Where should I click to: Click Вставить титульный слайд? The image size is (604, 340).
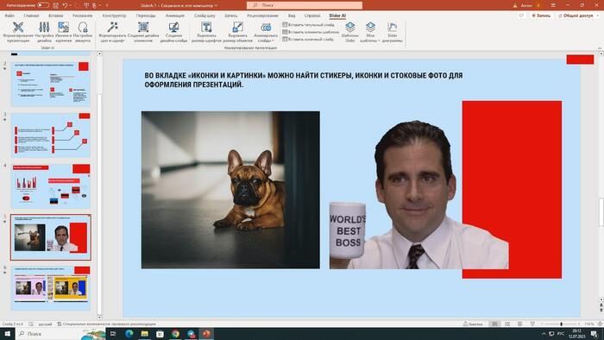tap(308, 25)
